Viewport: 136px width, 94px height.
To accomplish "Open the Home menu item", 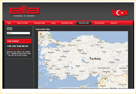I will [9, 23].
